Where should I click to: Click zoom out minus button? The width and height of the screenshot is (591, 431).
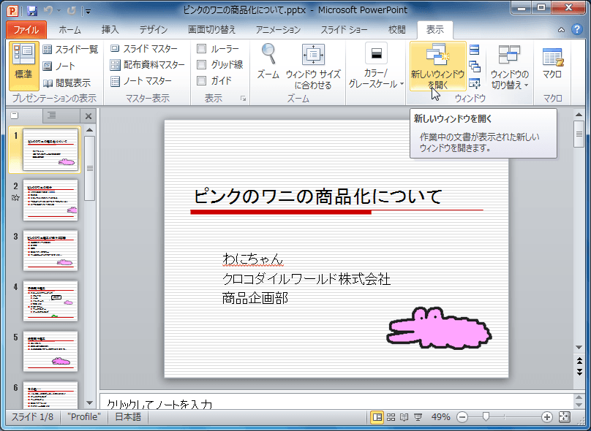462,417
